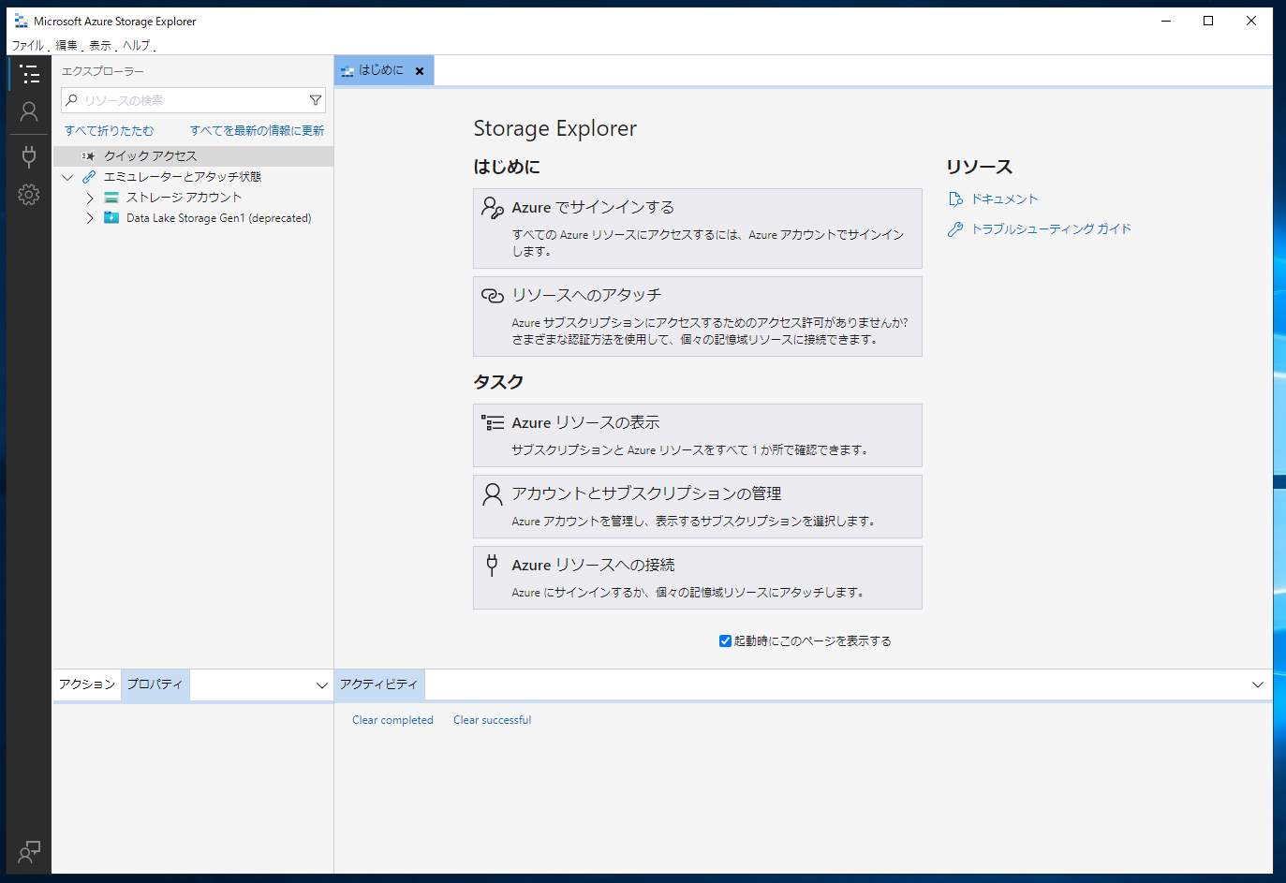Image resolution: width=1286 pixels, height=883 pixels.
Task: Expand the ストレージ アカウント node
Action: point(90,198)
